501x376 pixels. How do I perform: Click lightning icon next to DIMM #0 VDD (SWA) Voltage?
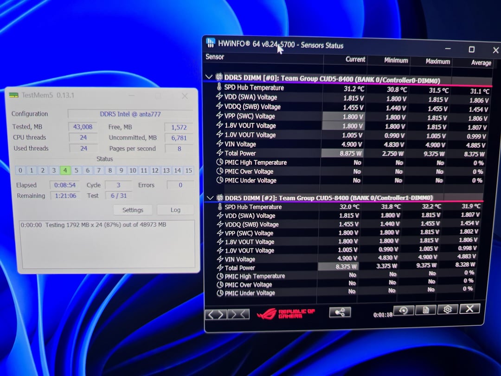219,96
